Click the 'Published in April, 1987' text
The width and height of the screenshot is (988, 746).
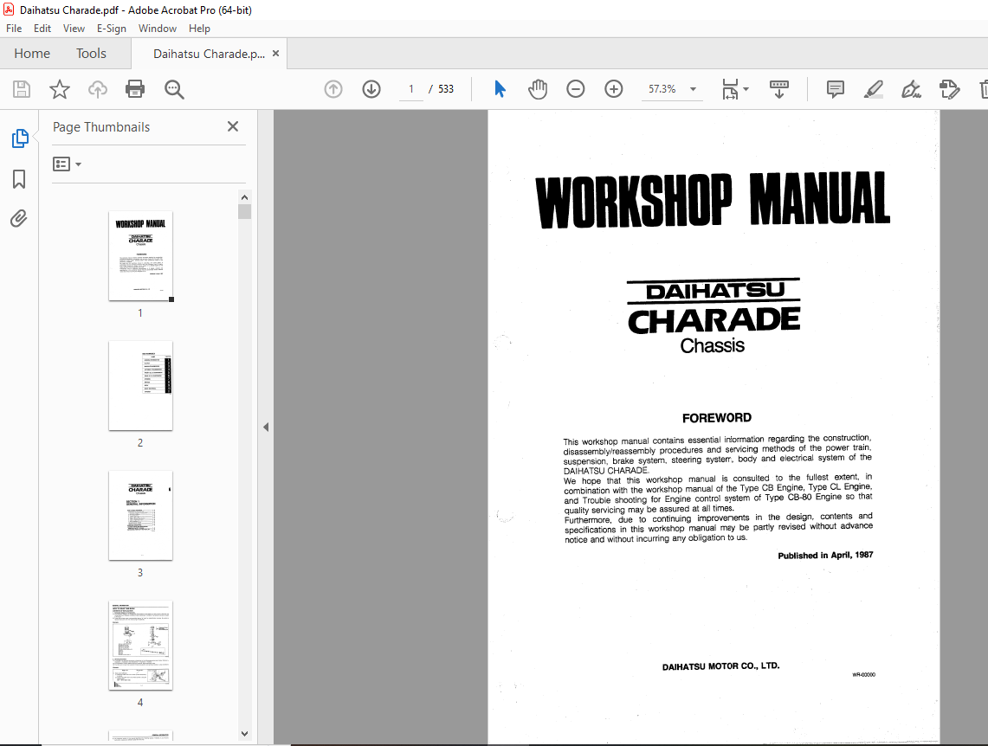click(825, 556)
